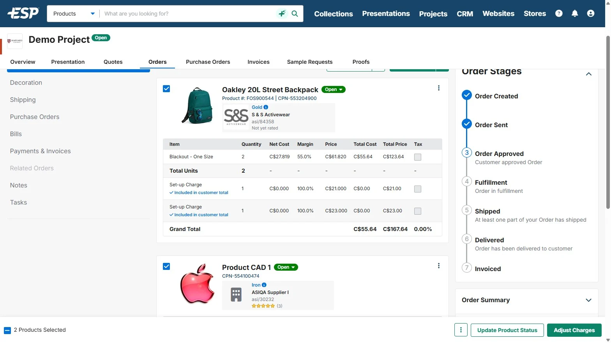Viewport: 611px width, 343px height.
Task: Open the user account icon
Action: pyautogui.click(x=591, y=14)
